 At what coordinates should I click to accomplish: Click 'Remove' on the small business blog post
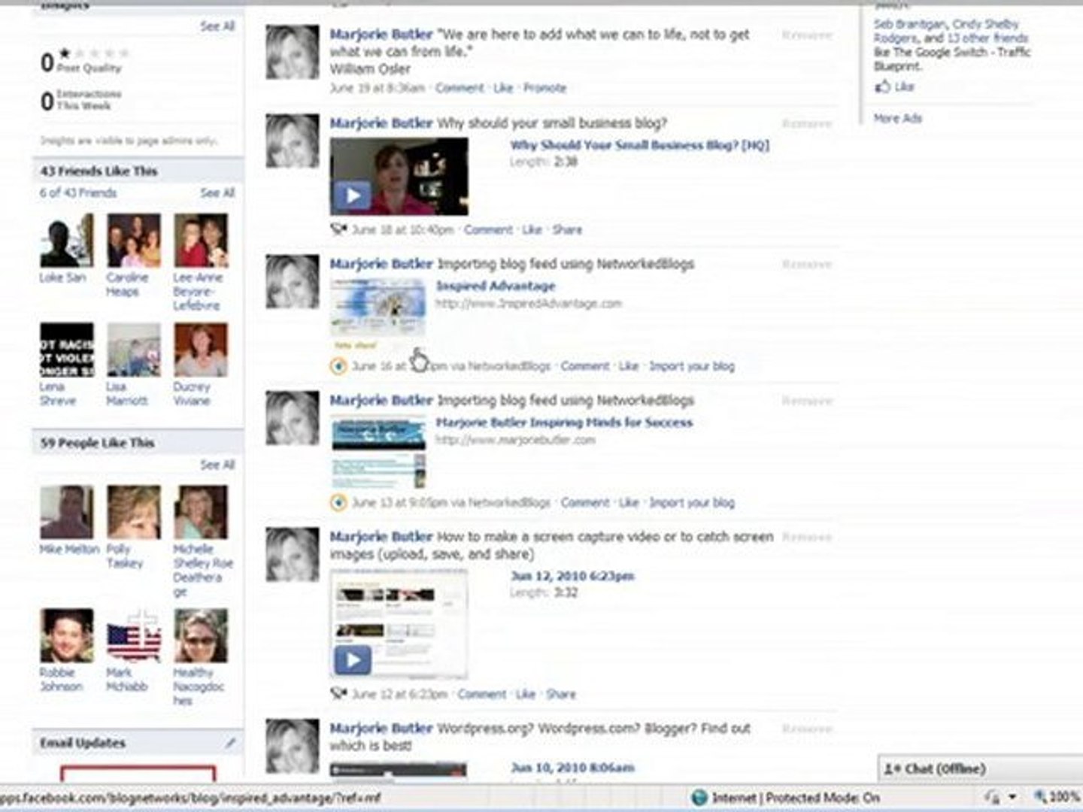point(807,123)
